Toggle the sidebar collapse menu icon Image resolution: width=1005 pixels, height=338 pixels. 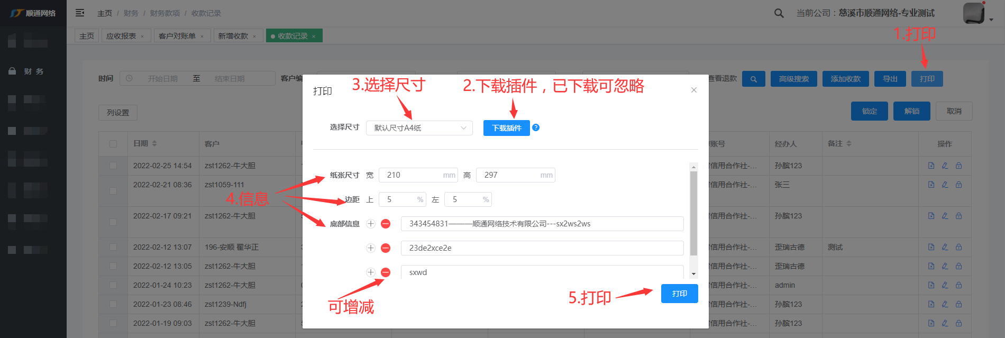[80, 13]
